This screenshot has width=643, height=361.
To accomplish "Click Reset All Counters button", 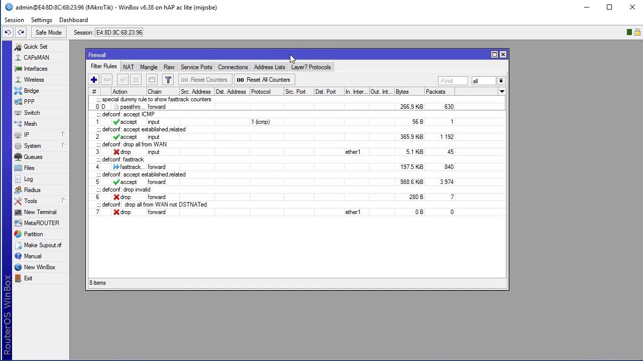I will click(264, 80).
